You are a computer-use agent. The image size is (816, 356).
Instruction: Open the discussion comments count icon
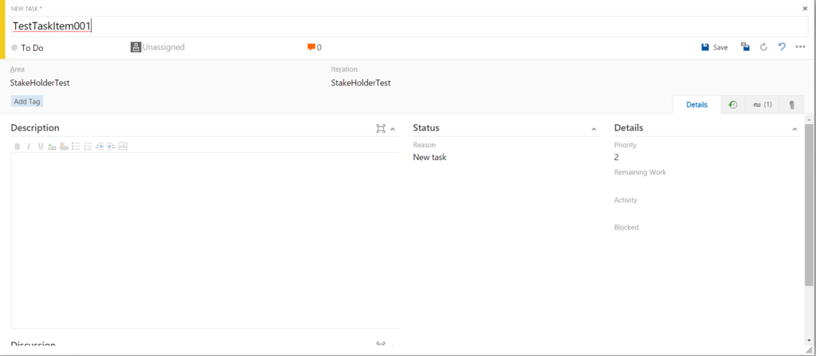[312, 47]
